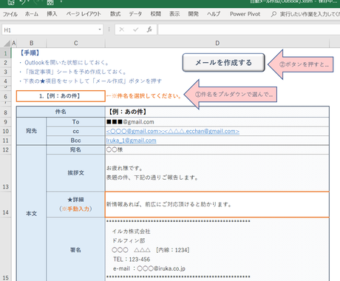The height and width of the screenshot is (281, 340).
Task: Click the Select All corner triangle
Action: pyautogui.click(x=7, y=44)
